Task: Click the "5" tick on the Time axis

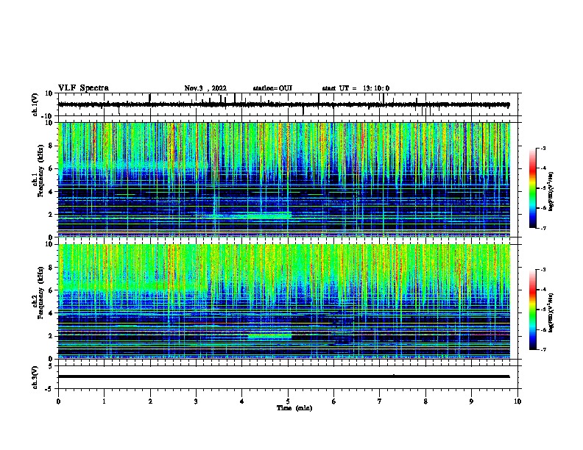Action: (288, 401)
